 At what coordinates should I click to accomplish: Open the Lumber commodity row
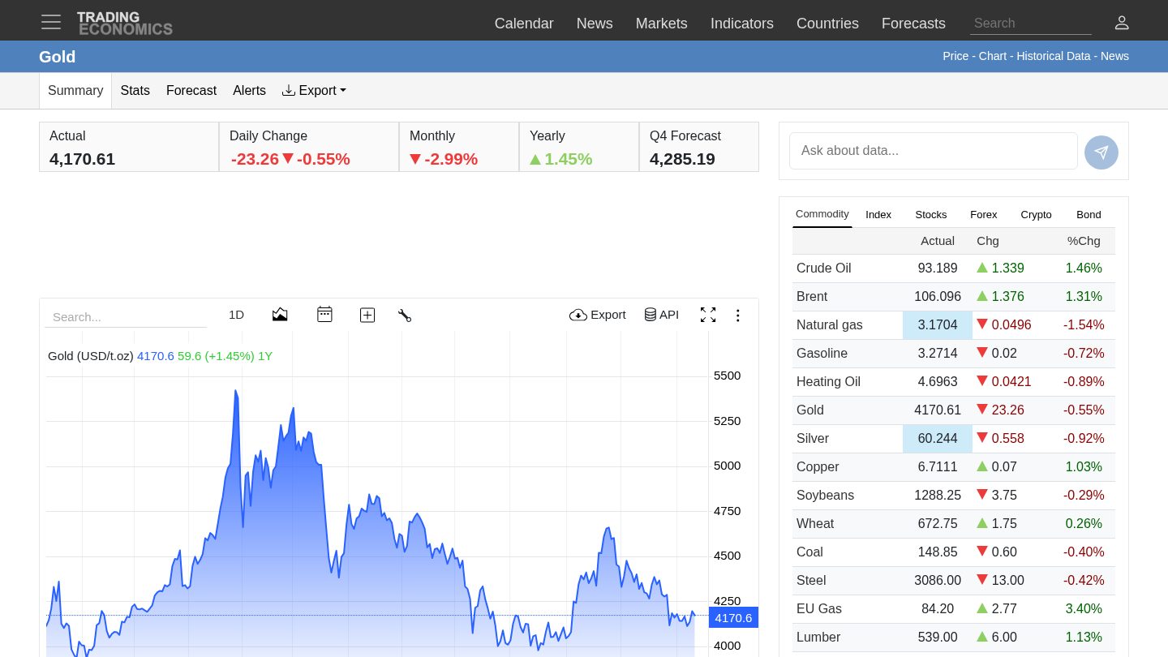coord(954,637)
